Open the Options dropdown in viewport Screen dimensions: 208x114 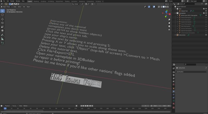[168, 4]
